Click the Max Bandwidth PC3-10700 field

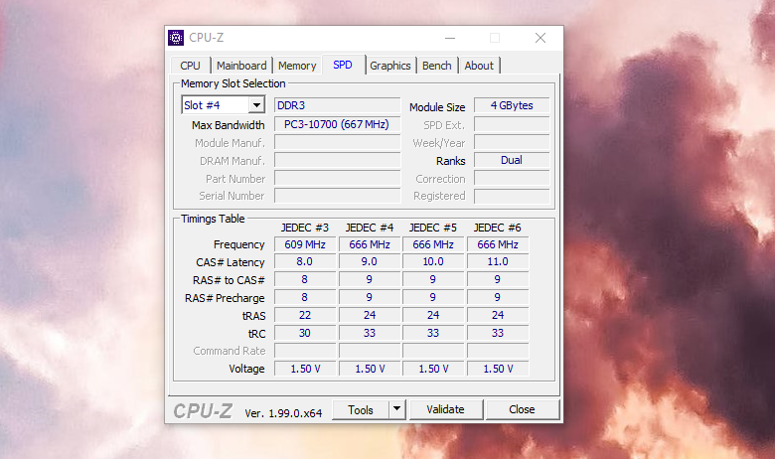tap(337, 124)
